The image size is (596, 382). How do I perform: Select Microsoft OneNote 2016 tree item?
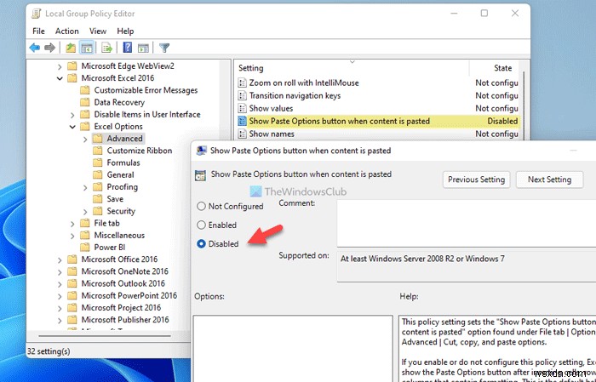click(124, 271)
